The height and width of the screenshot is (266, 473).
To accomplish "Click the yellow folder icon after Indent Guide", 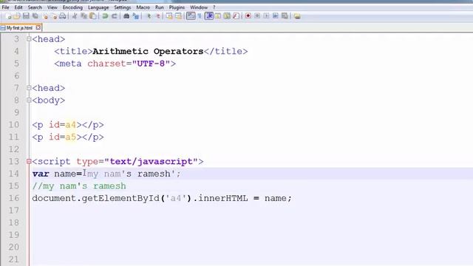I will click(218, 16).
